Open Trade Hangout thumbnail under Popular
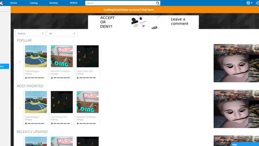The height and width of the screenshot is (146, 259). coord(36,56)
